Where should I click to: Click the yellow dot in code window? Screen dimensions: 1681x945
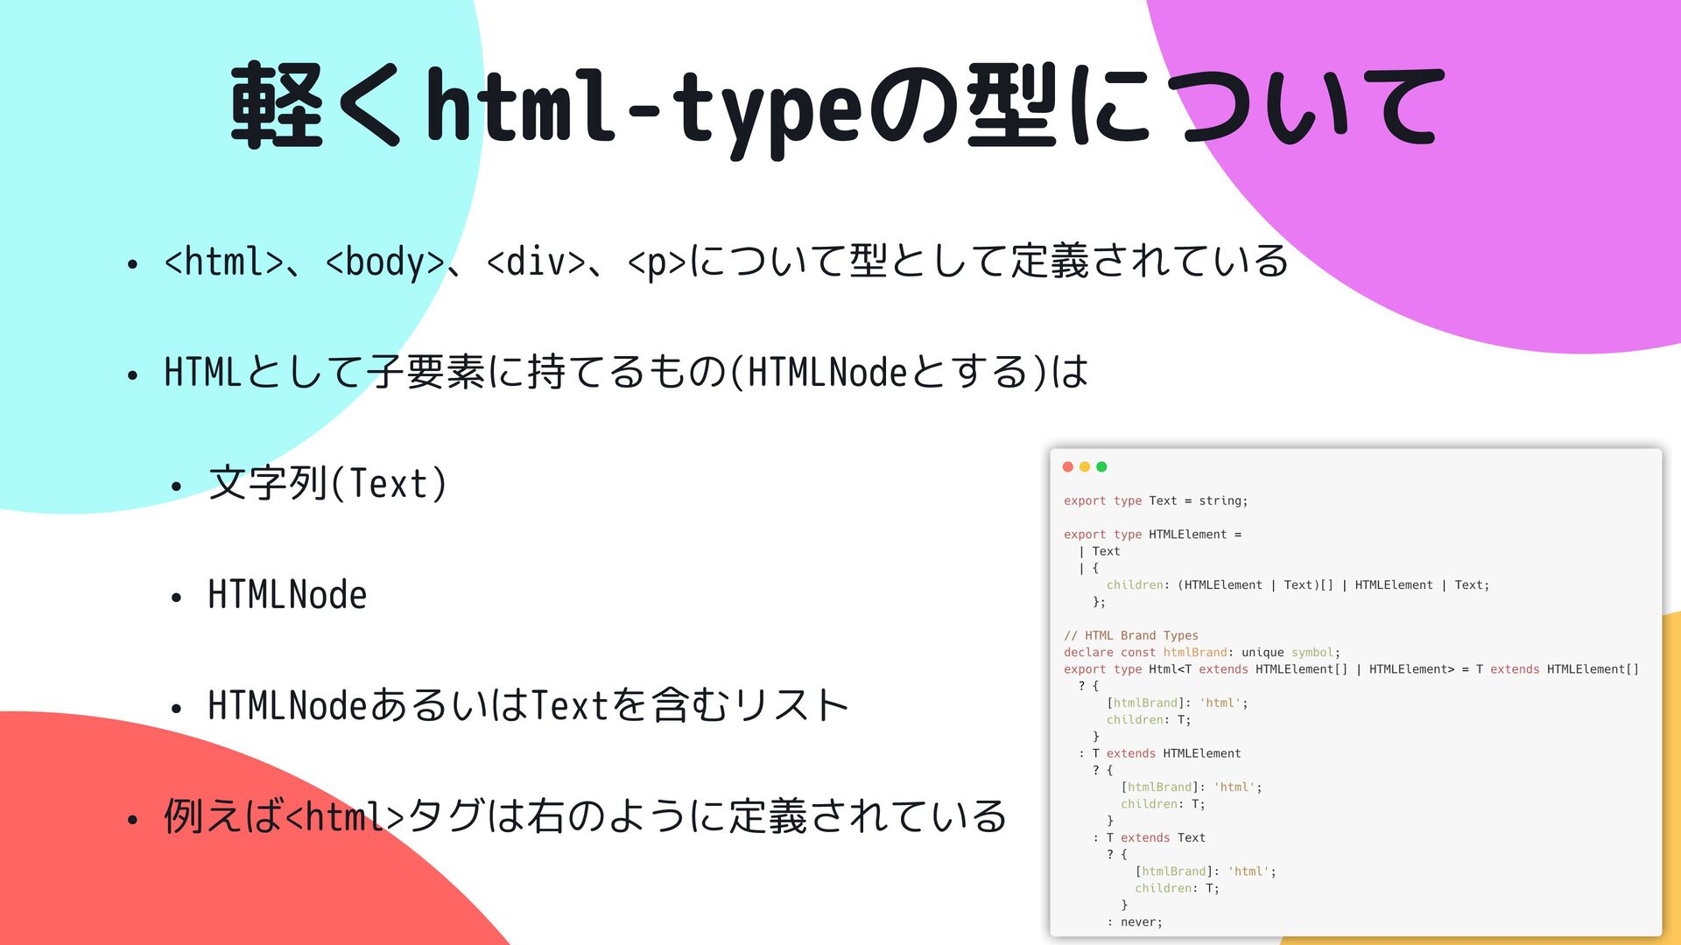[x=1085, y=467]
